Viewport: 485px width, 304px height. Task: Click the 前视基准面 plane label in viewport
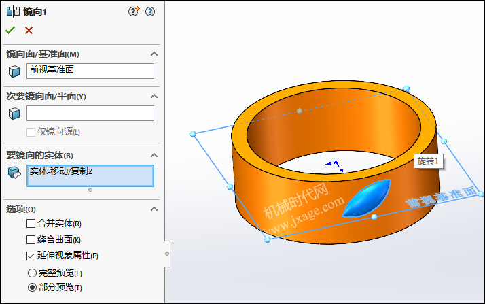tap(441, 197)
